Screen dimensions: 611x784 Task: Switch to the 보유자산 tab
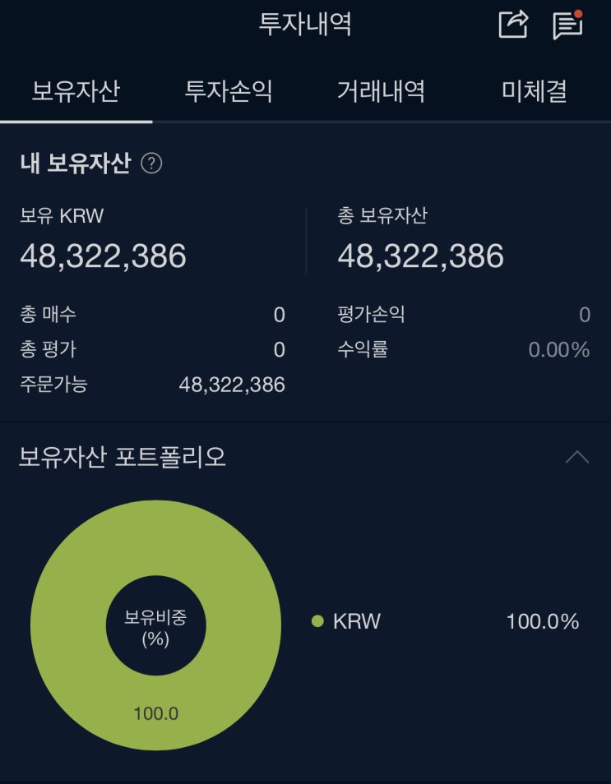[x=76, y=91]
